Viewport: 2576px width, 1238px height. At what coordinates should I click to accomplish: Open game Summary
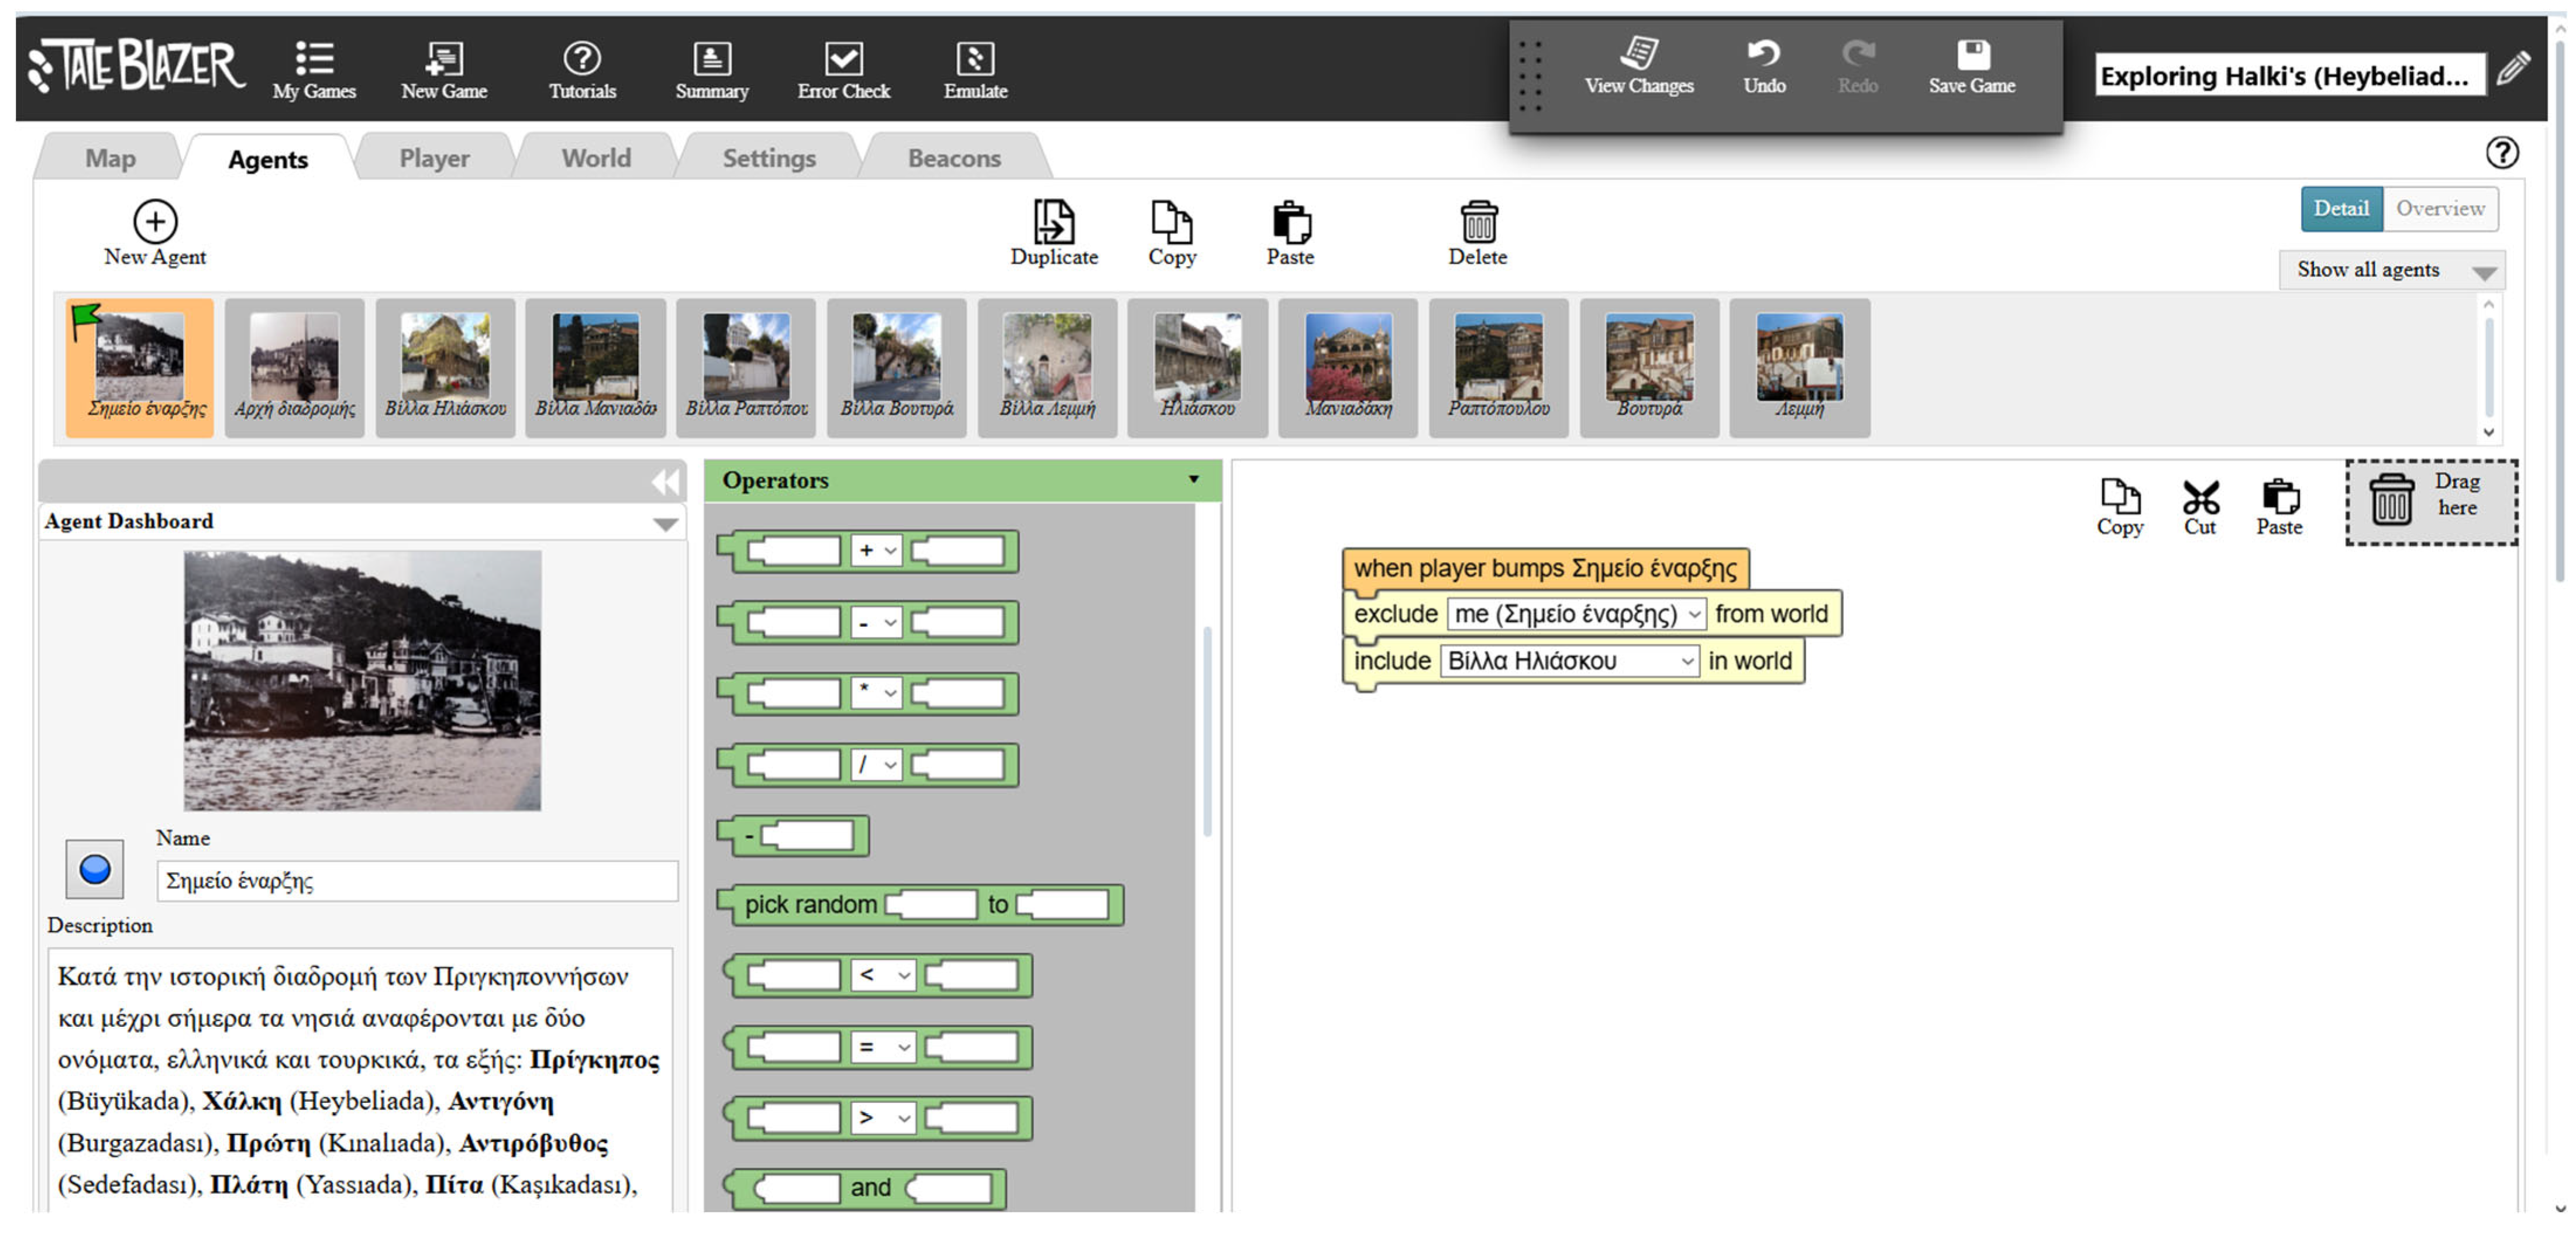(711, 70)
